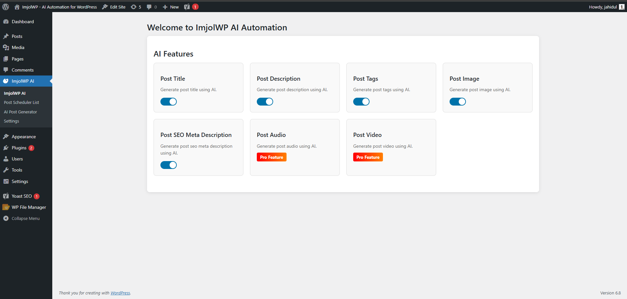Click the Posts pin icon

pyautogui.click(x=6, y=36)
